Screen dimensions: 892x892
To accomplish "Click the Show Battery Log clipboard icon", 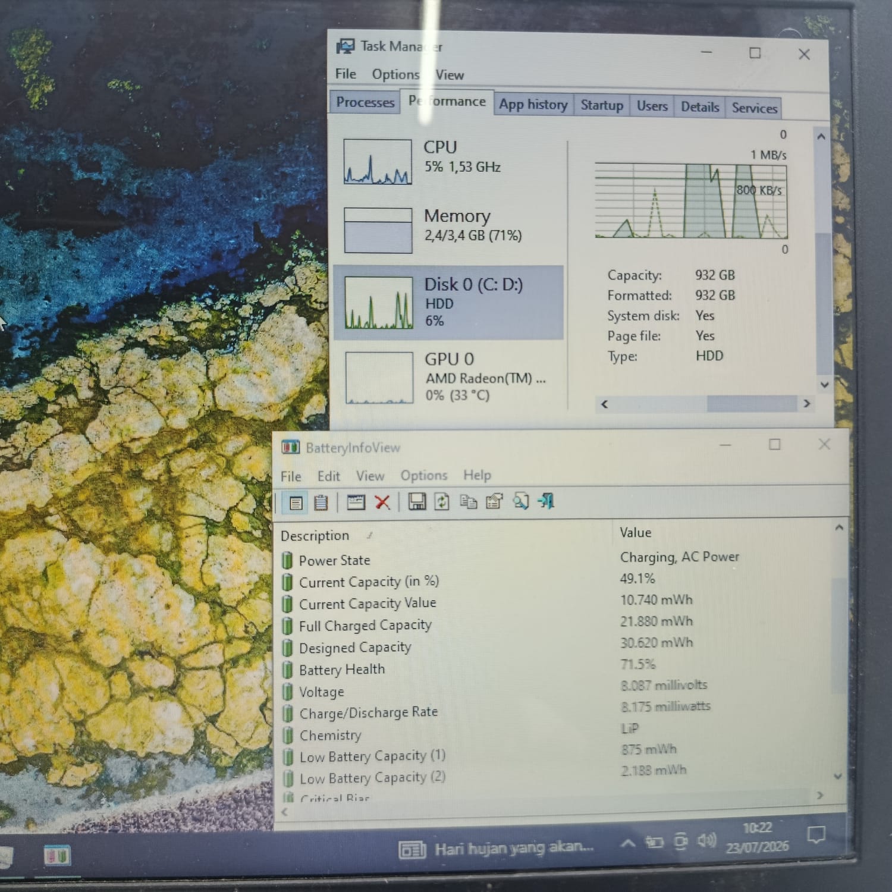I will pos(321,503).
